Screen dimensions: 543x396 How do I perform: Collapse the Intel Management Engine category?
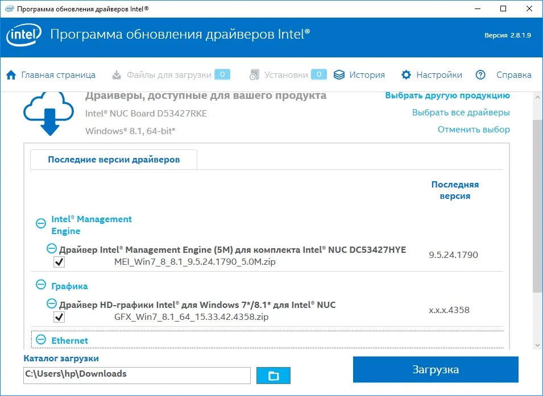[x=41, y=224]
